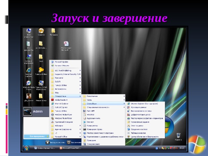Image resolution: width=208 pixels, height=156 pixels.
Task: Click the Admin user picture
Action: (x=27, y=111)
